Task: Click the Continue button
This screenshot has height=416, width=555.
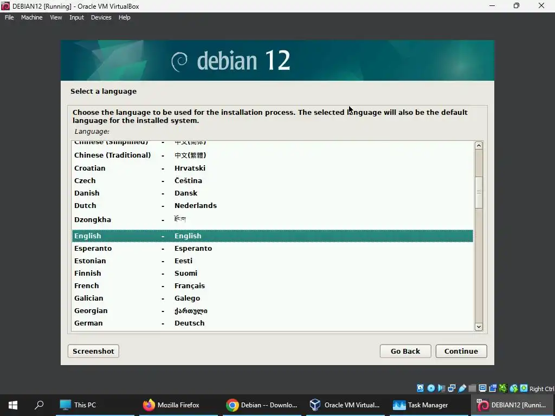Action: pos(461,351)
